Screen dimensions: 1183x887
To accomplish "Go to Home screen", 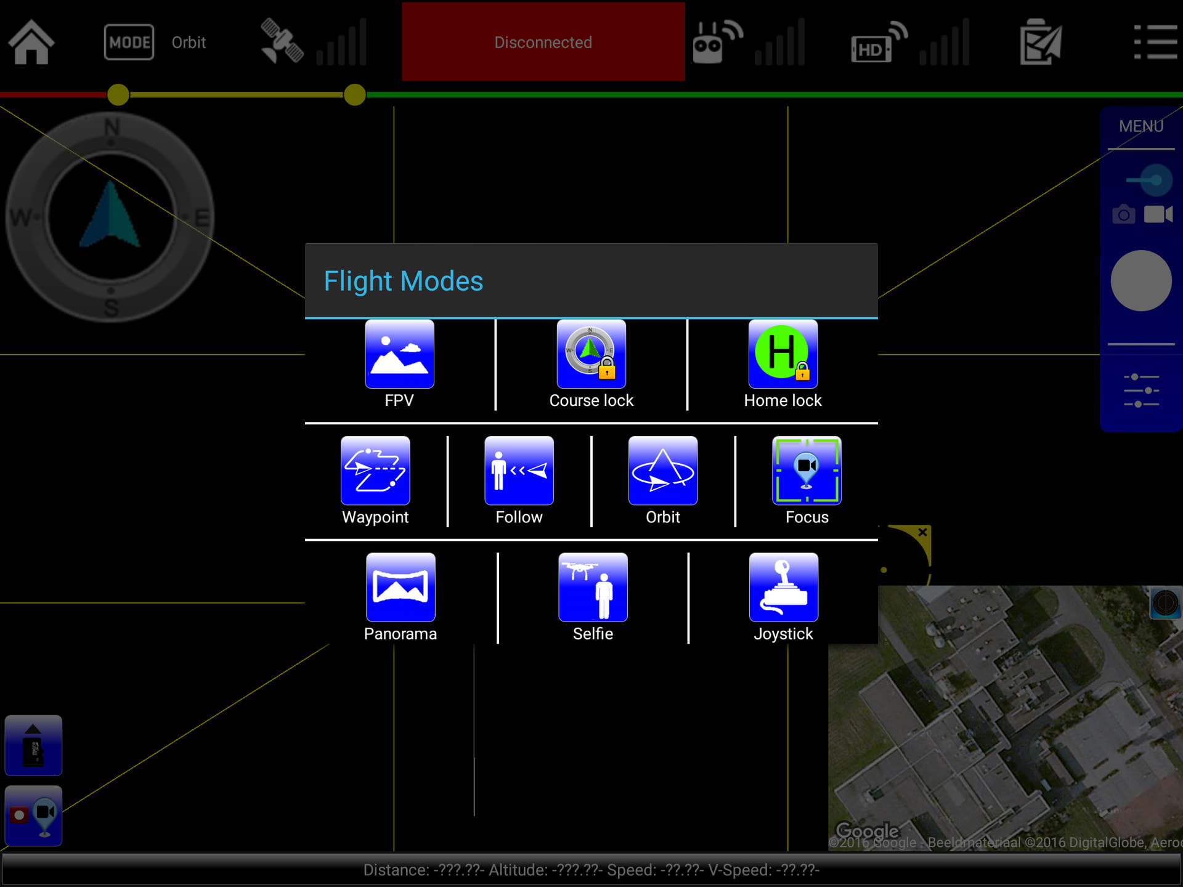I will (31, 43).
